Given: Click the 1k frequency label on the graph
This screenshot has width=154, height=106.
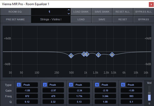Looking at the screenshot, I should pyautogui.click(x=86, y=73).
